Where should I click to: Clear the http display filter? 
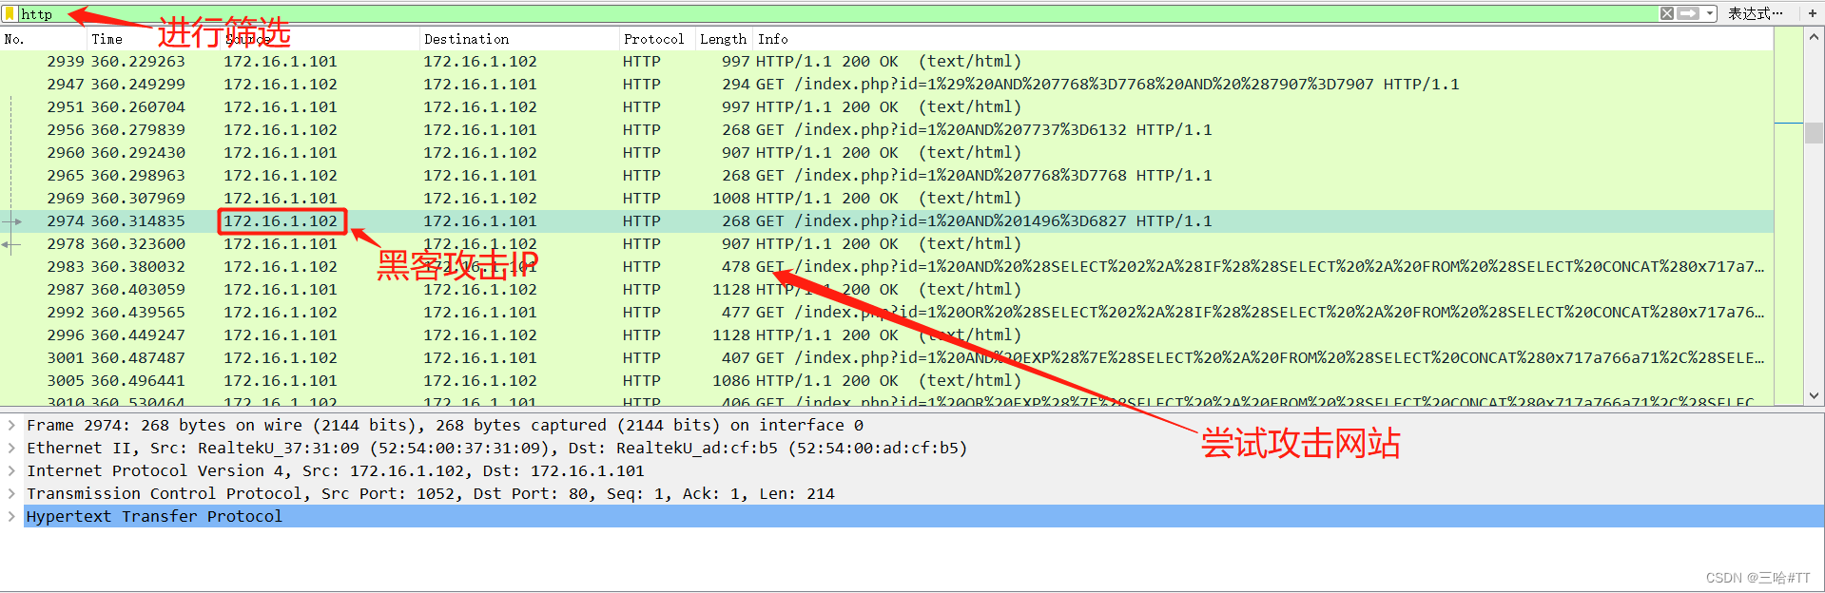1666,13
